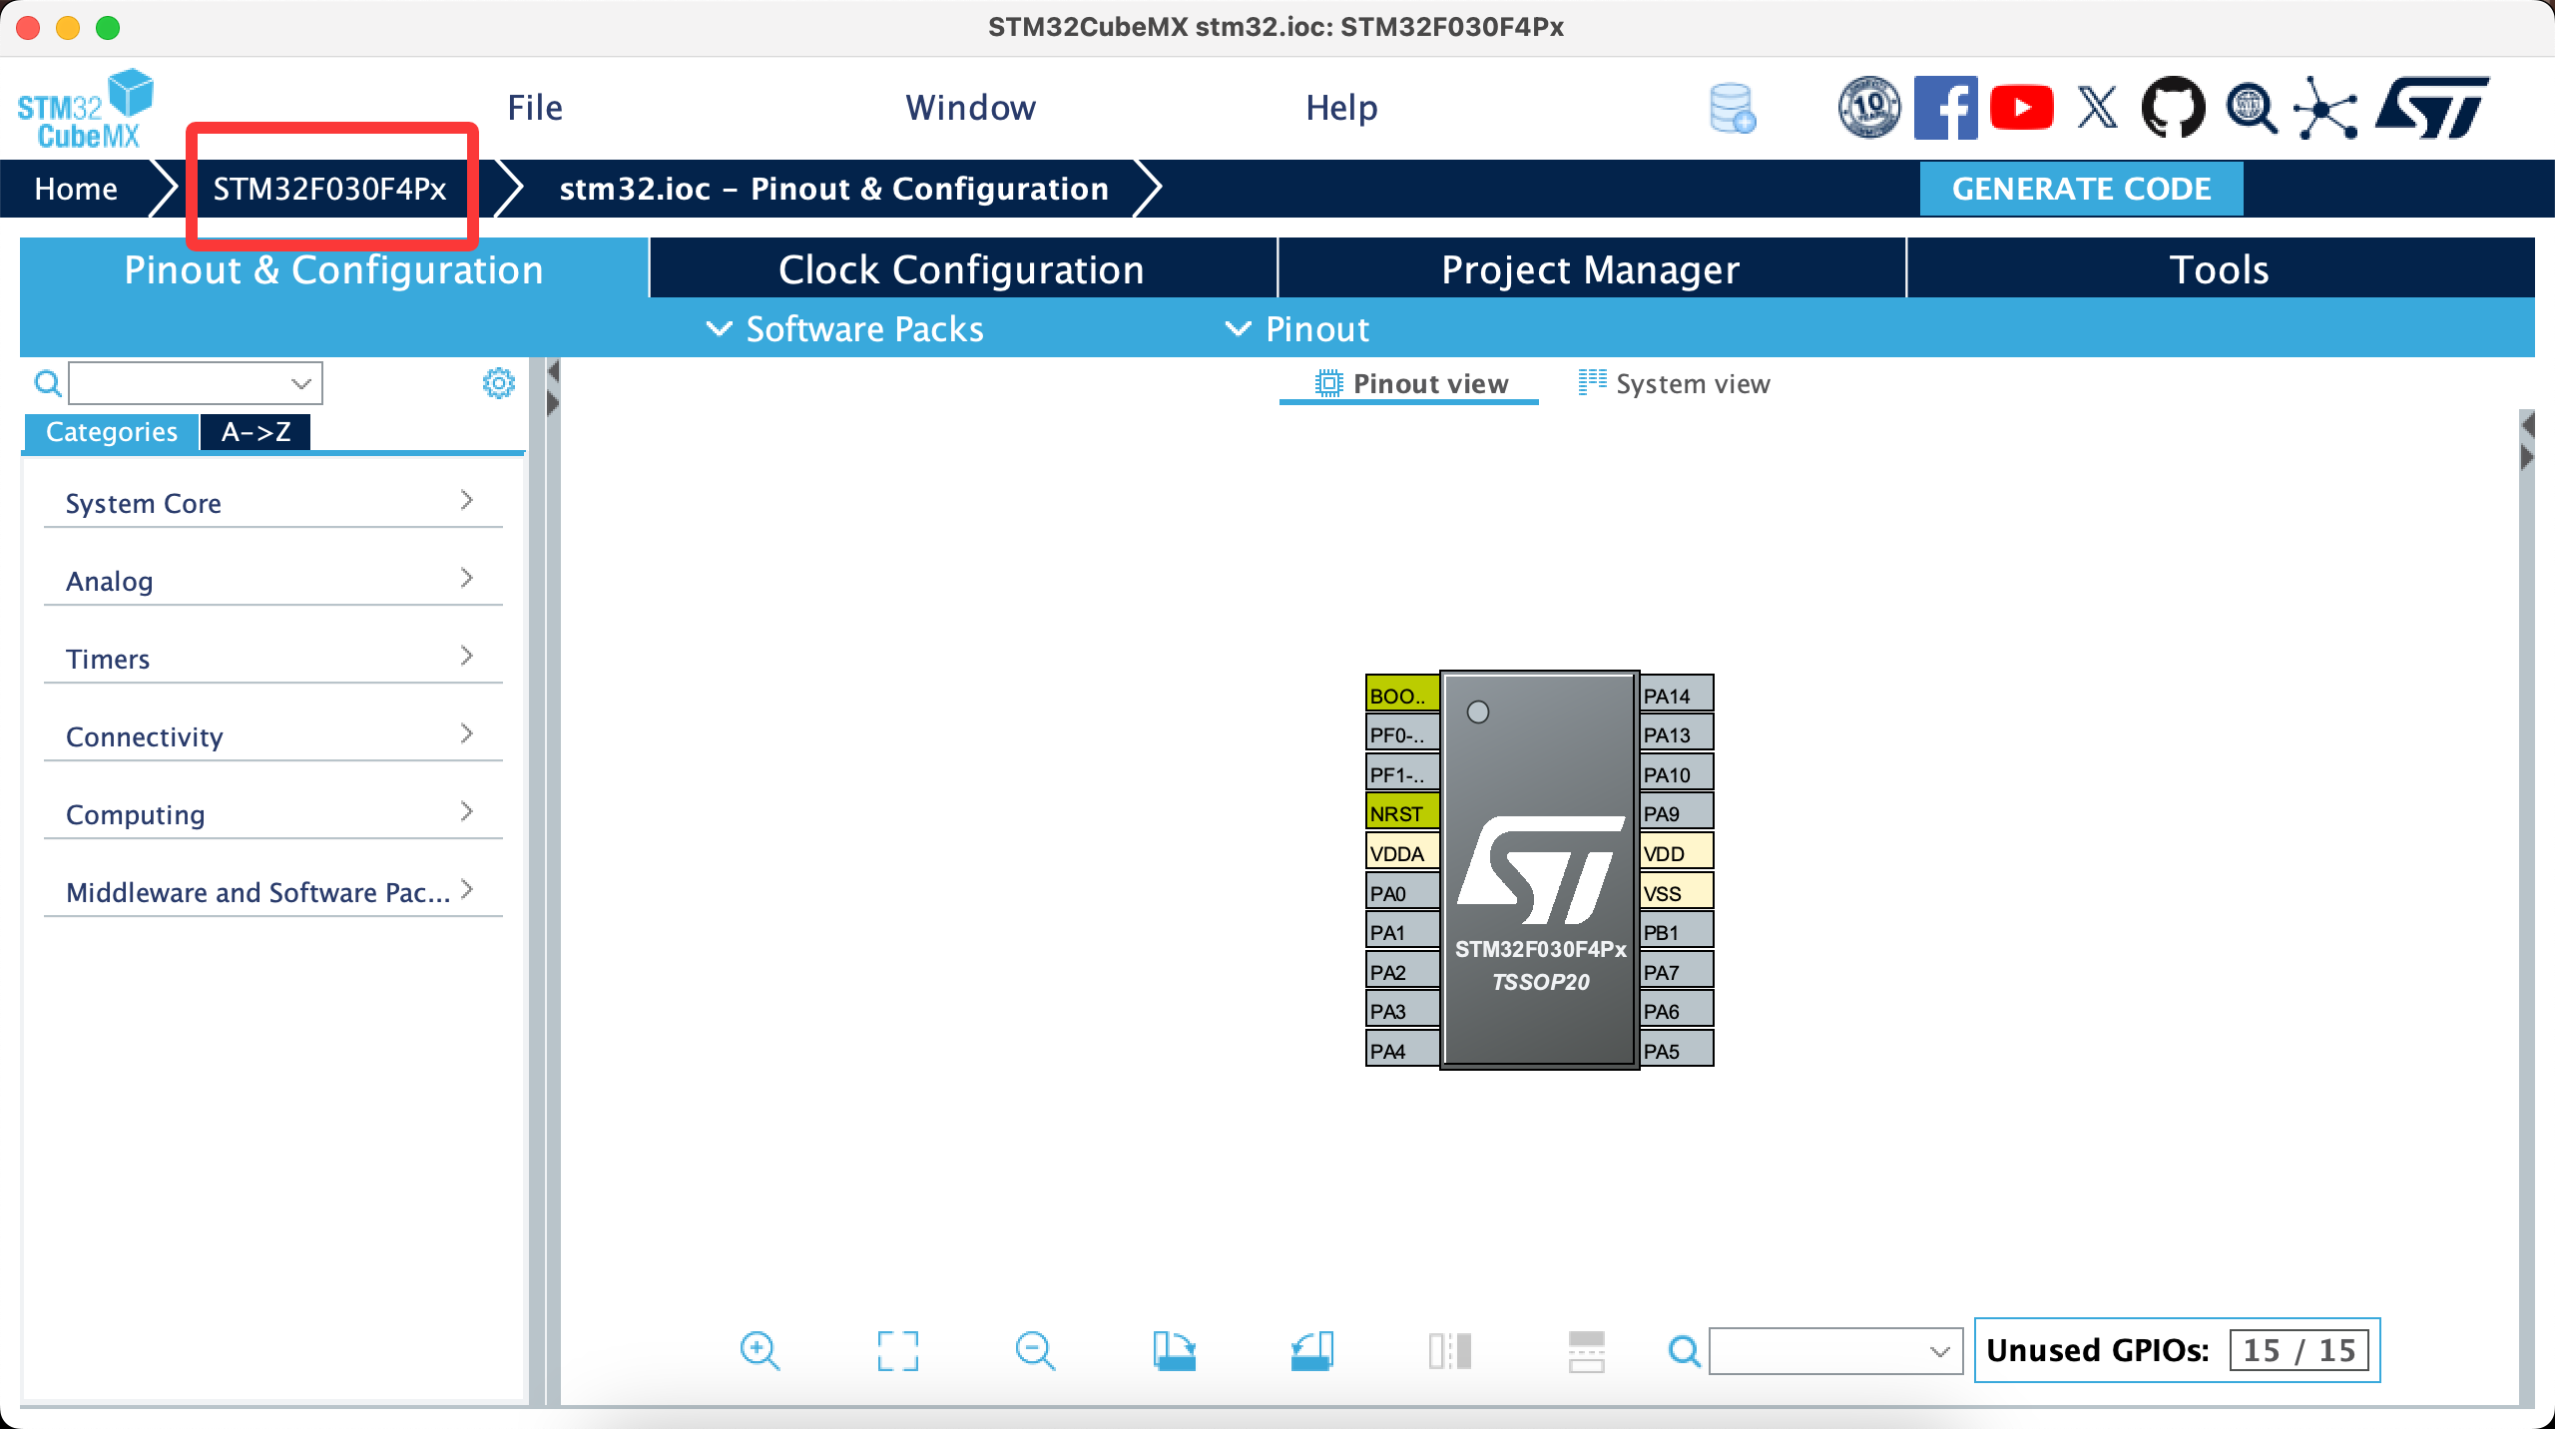Fit the chip to the view
The width and height of the screenshot is (2555, 1429).
(x=897, y=1351)
